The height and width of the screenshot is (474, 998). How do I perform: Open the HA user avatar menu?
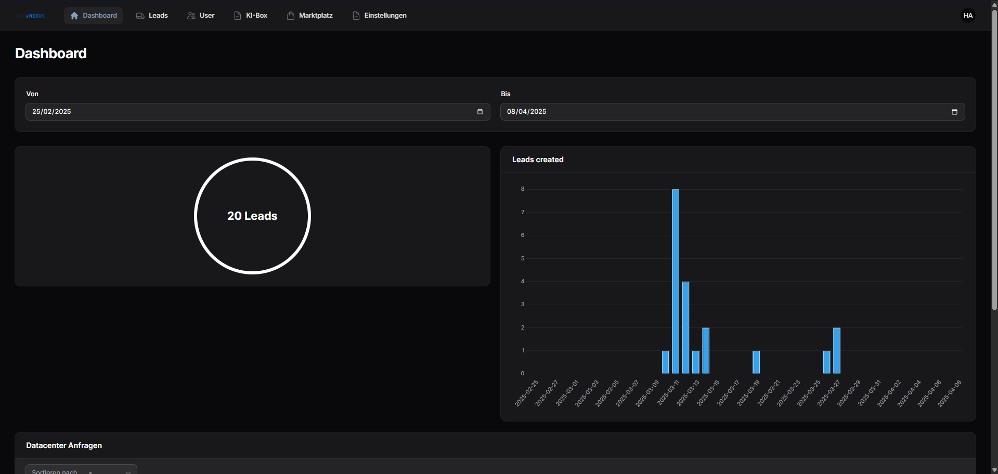coord(967,16)
